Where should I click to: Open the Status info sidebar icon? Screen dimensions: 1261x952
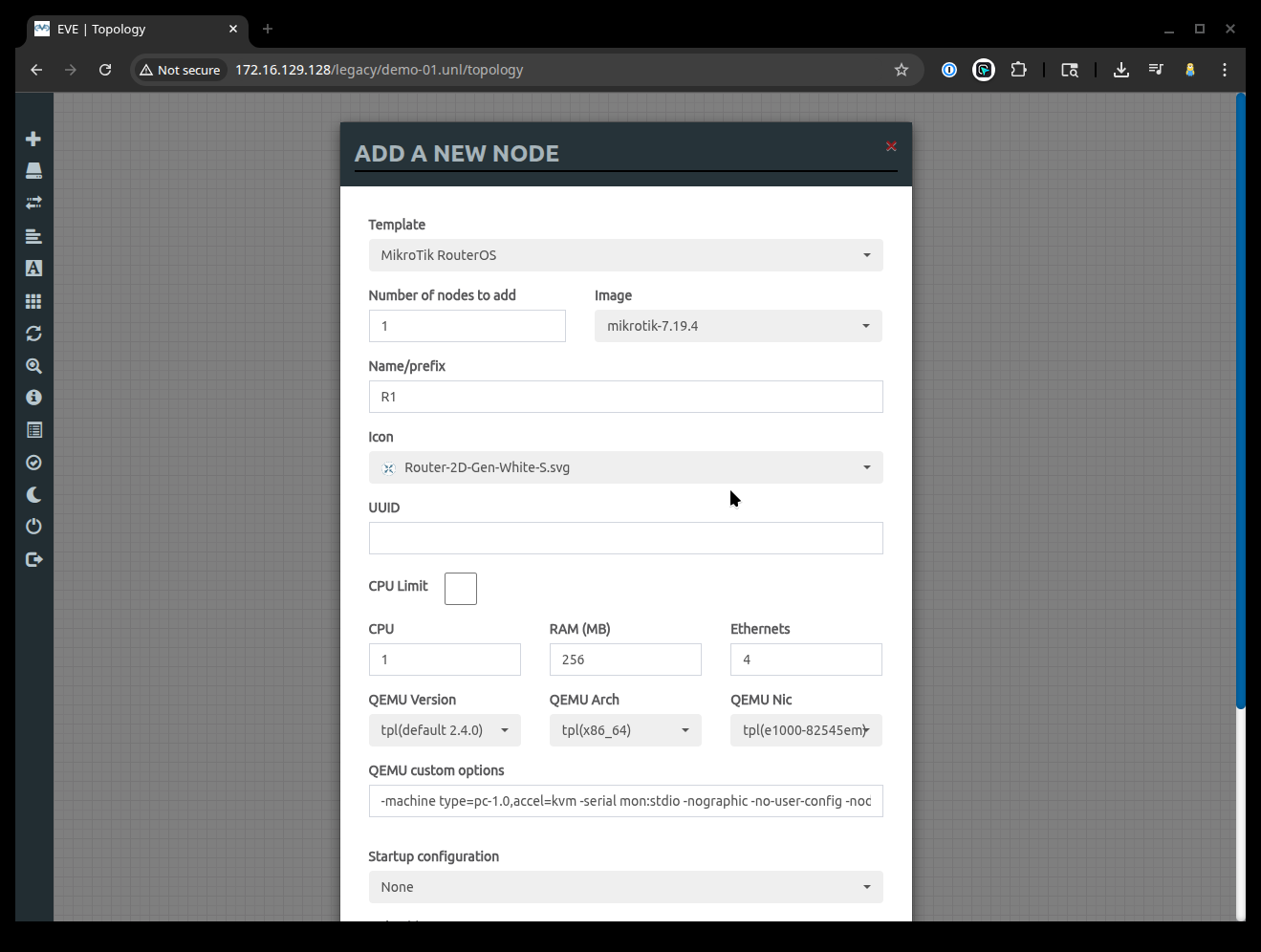[x=33, y=398]
